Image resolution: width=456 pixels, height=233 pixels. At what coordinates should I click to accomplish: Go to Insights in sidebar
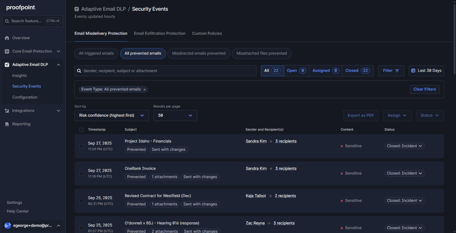click(19, 76)
